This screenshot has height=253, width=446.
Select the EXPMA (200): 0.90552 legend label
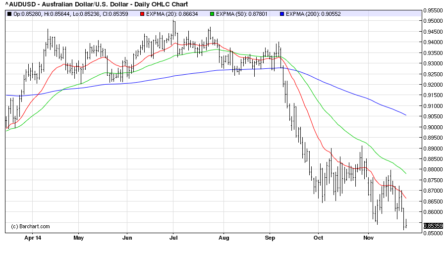pyautogui.click(x=312, y=13)
